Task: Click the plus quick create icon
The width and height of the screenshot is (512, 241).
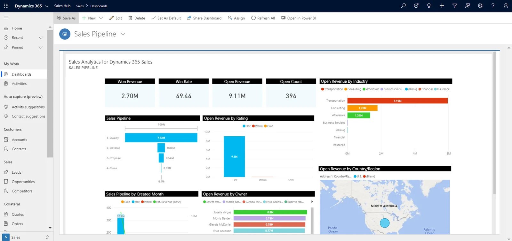Action: click(x=442, y=6)
